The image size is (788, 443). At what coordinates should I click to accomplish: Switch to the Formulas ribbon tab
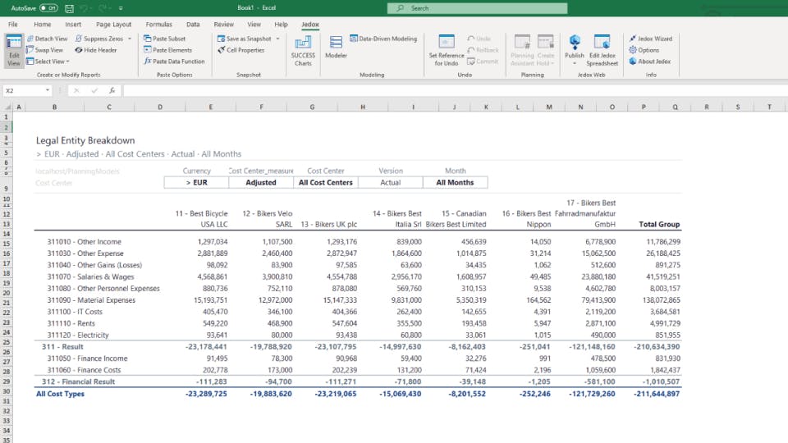pos(159,25)
